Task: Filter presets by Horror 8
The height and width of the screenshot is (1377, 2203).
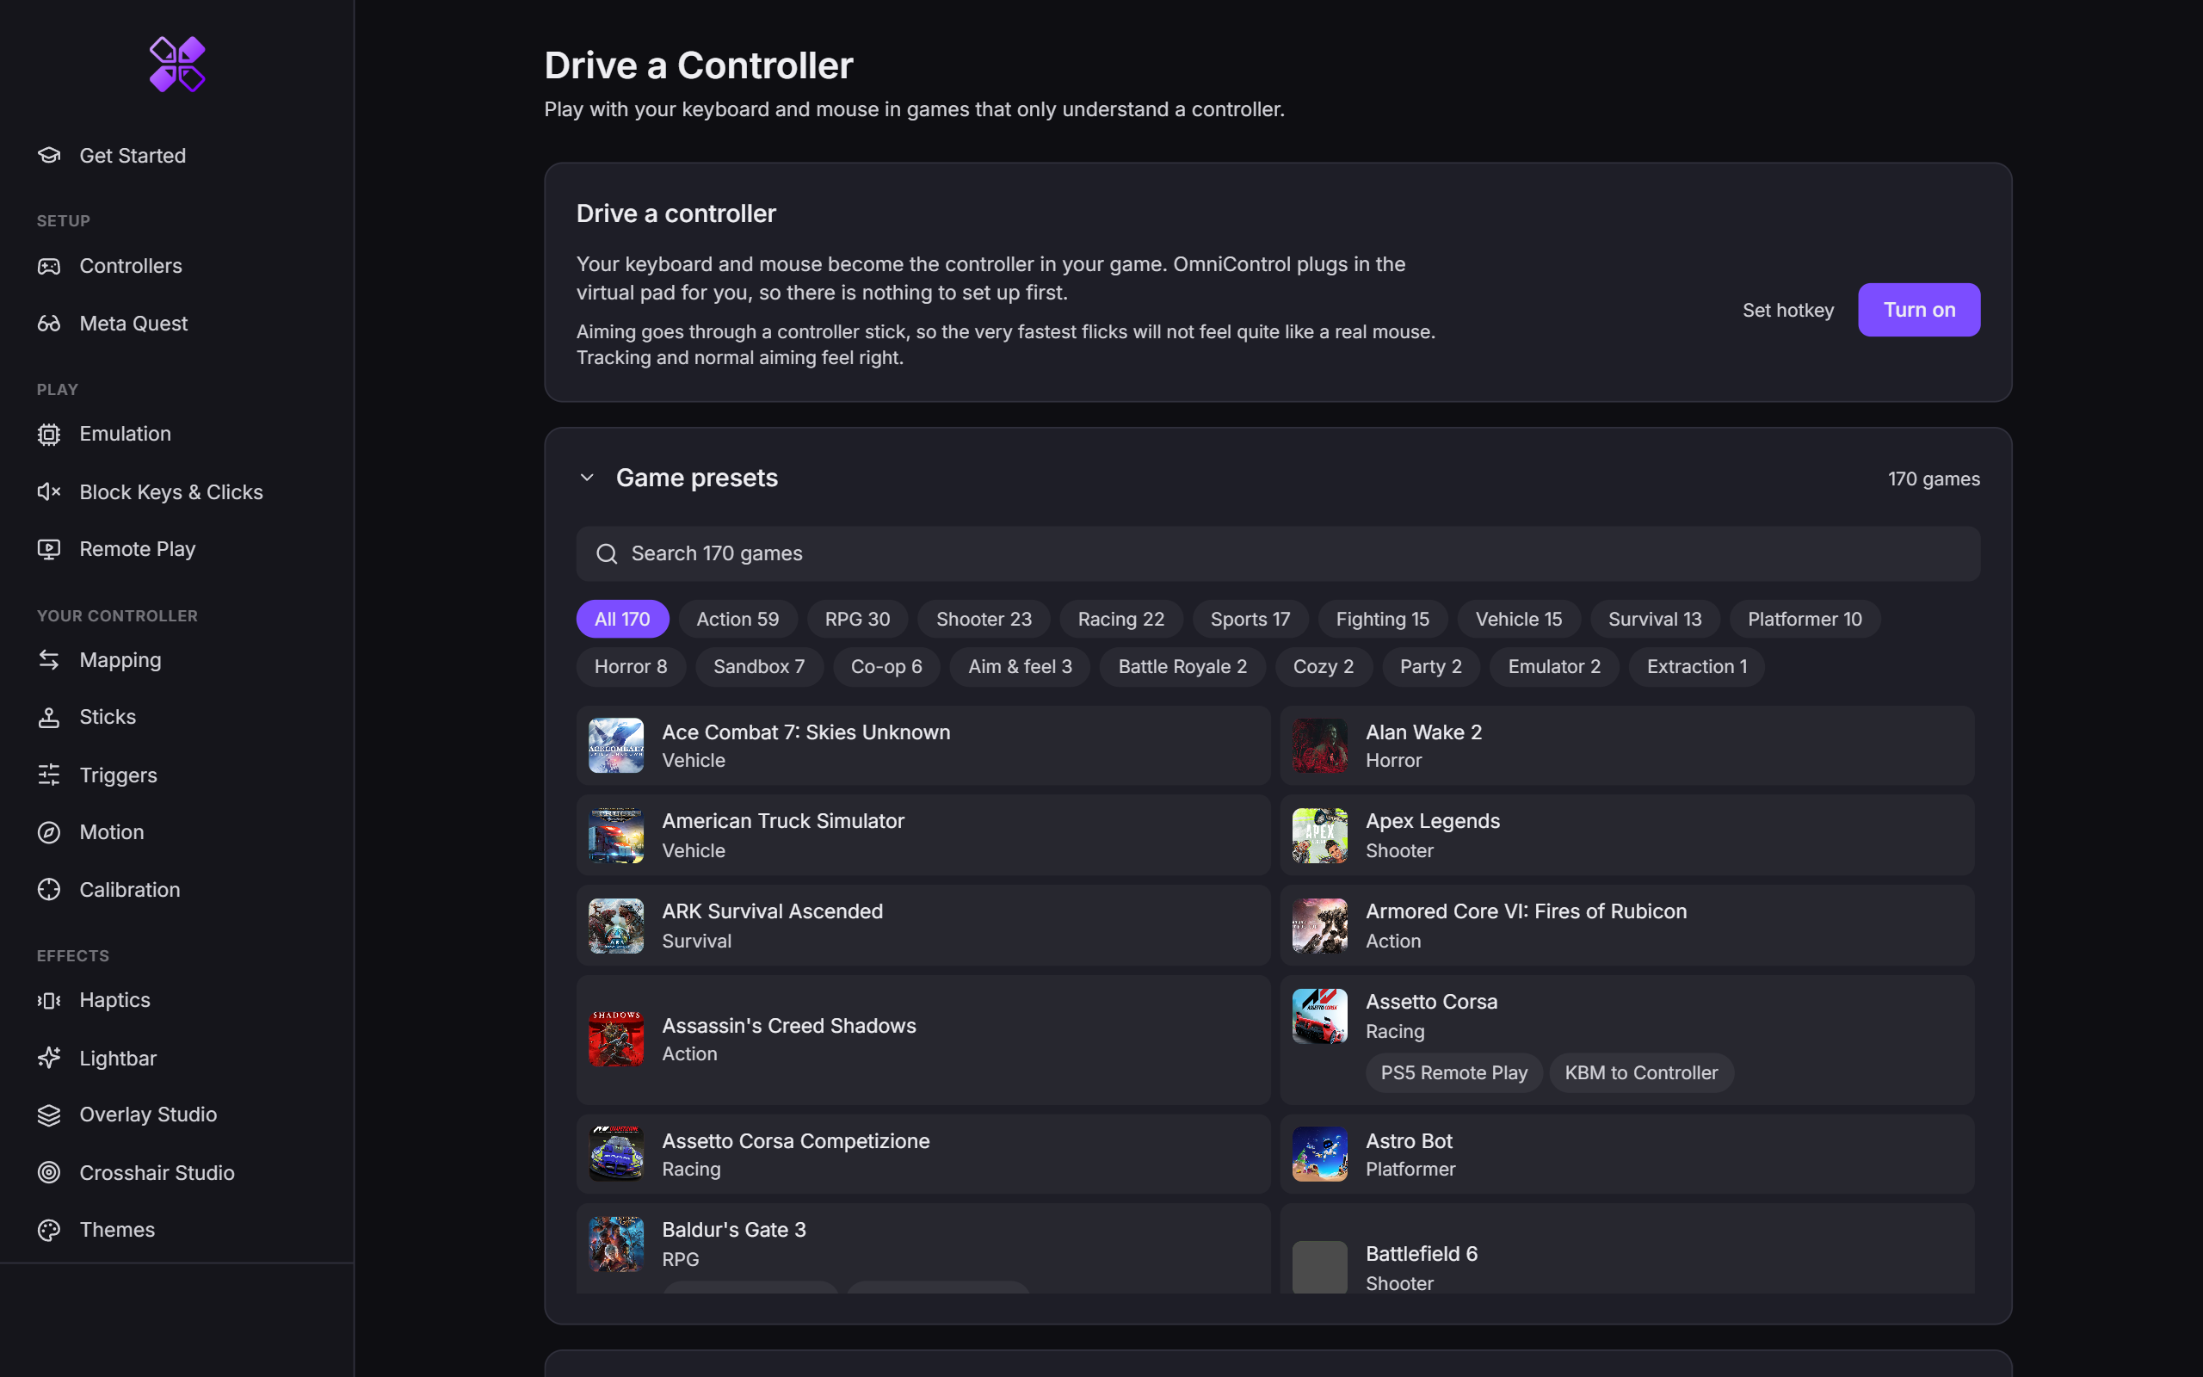Action: tap(631, 667)
